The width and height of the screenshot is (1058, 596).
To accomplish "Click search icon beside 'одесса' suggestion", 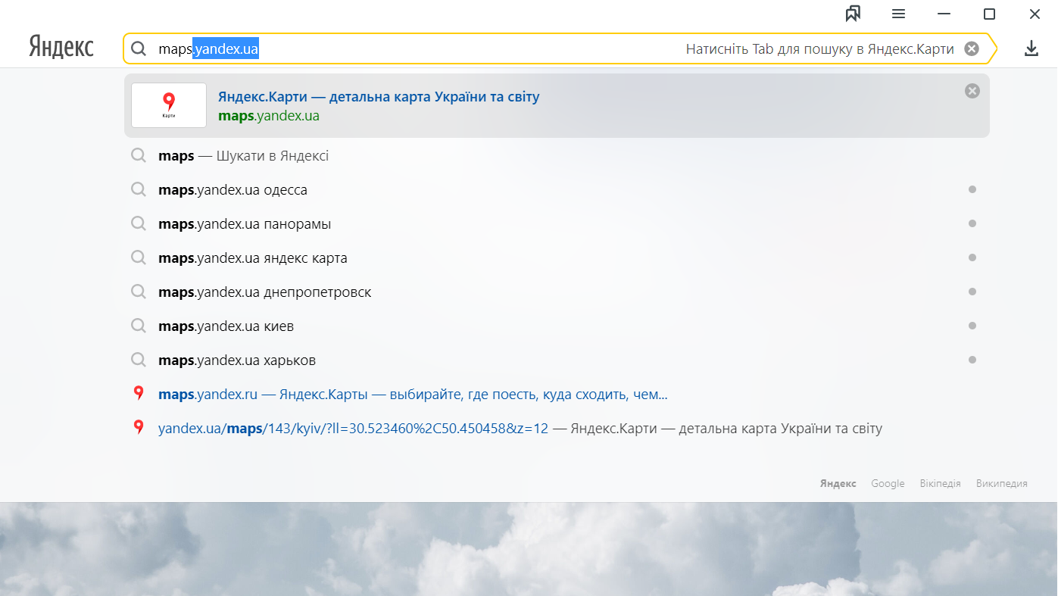I will (139, 189).
